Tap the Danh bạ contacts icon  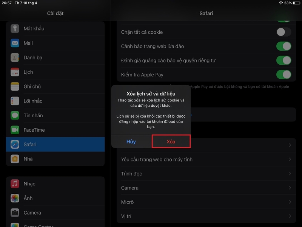point(15,58)
